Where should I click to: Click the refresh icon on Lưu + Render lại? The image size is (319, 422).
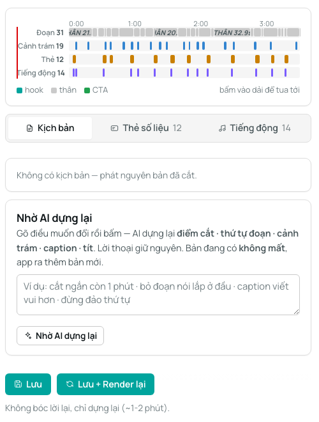pyautogui.click(x=70, y=384)
